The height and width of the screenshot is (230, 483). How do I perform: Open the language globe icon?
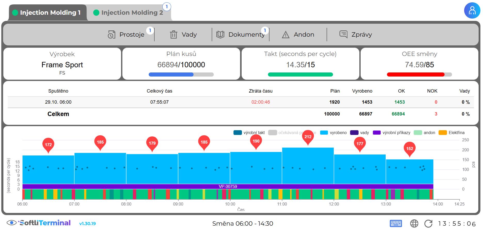click(414, 223)
